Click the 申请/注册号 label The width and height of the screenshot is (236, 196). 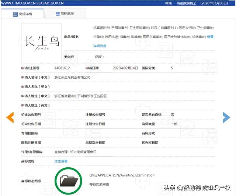click(x=30, y=68)
